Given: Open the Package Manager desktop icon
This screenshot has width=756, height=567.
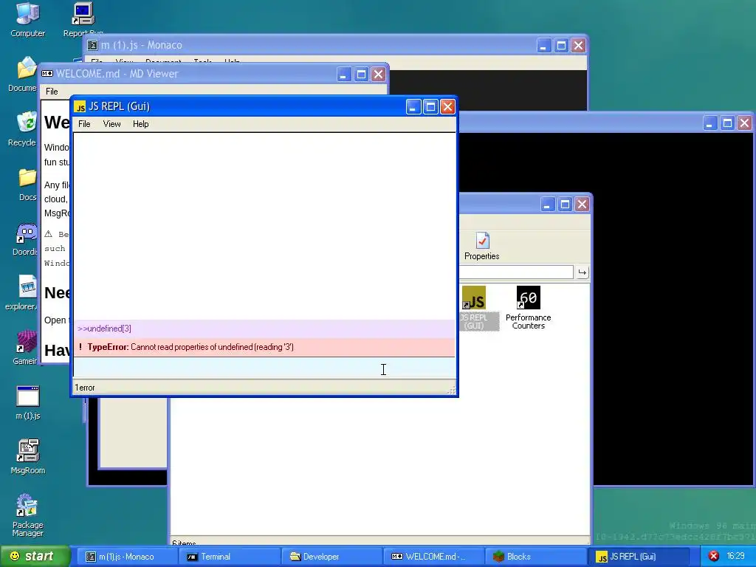Looking at the screenshot, I should pos(28,515).
